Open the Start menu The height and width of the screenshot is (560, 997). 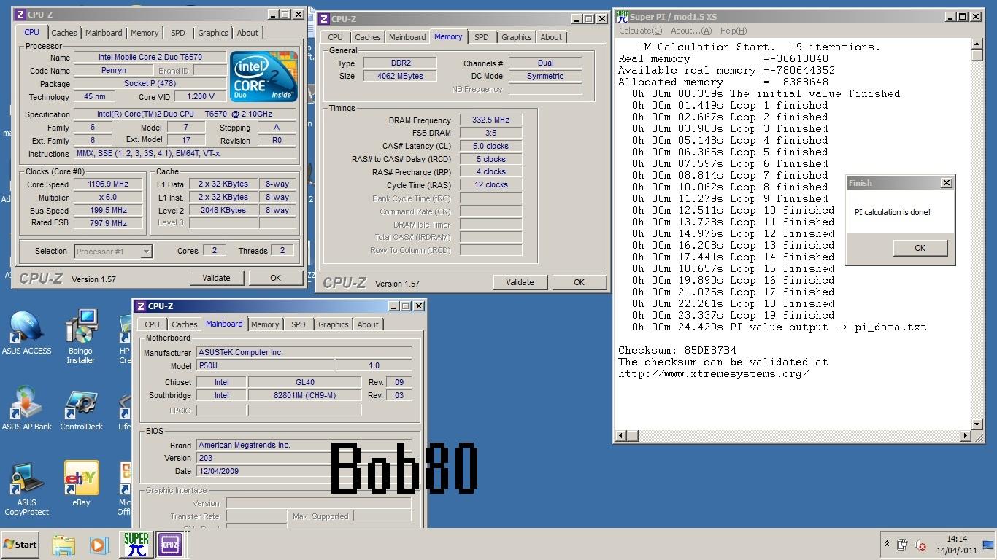pyautogui.click(x=20, y=545)
